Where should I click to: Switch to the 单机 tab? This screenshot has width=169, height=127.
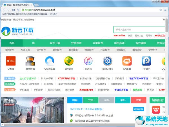tap(123, 100)
